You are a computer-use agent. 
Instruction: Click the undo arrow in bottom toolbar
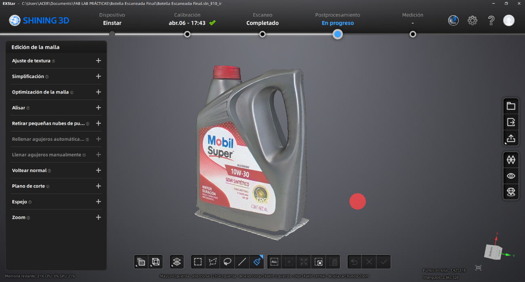point(354,262)
